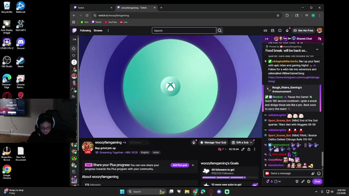Expand the pinned Food break message
This screenshot has width=349, height=196.
pyautogui.click(x=317, y=50)
